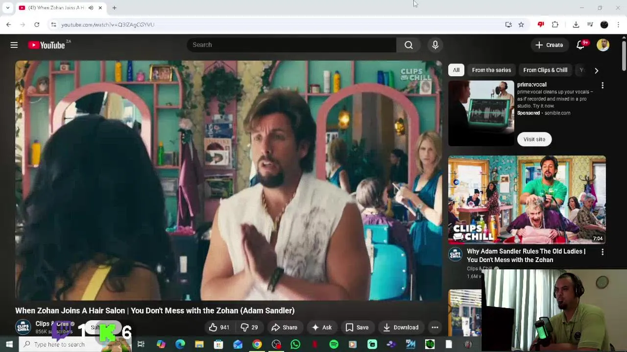The width and height of the screenshot is (627, 352).
Task: Open File Explorer from the taskbar
Action: [x=199, y=345]
